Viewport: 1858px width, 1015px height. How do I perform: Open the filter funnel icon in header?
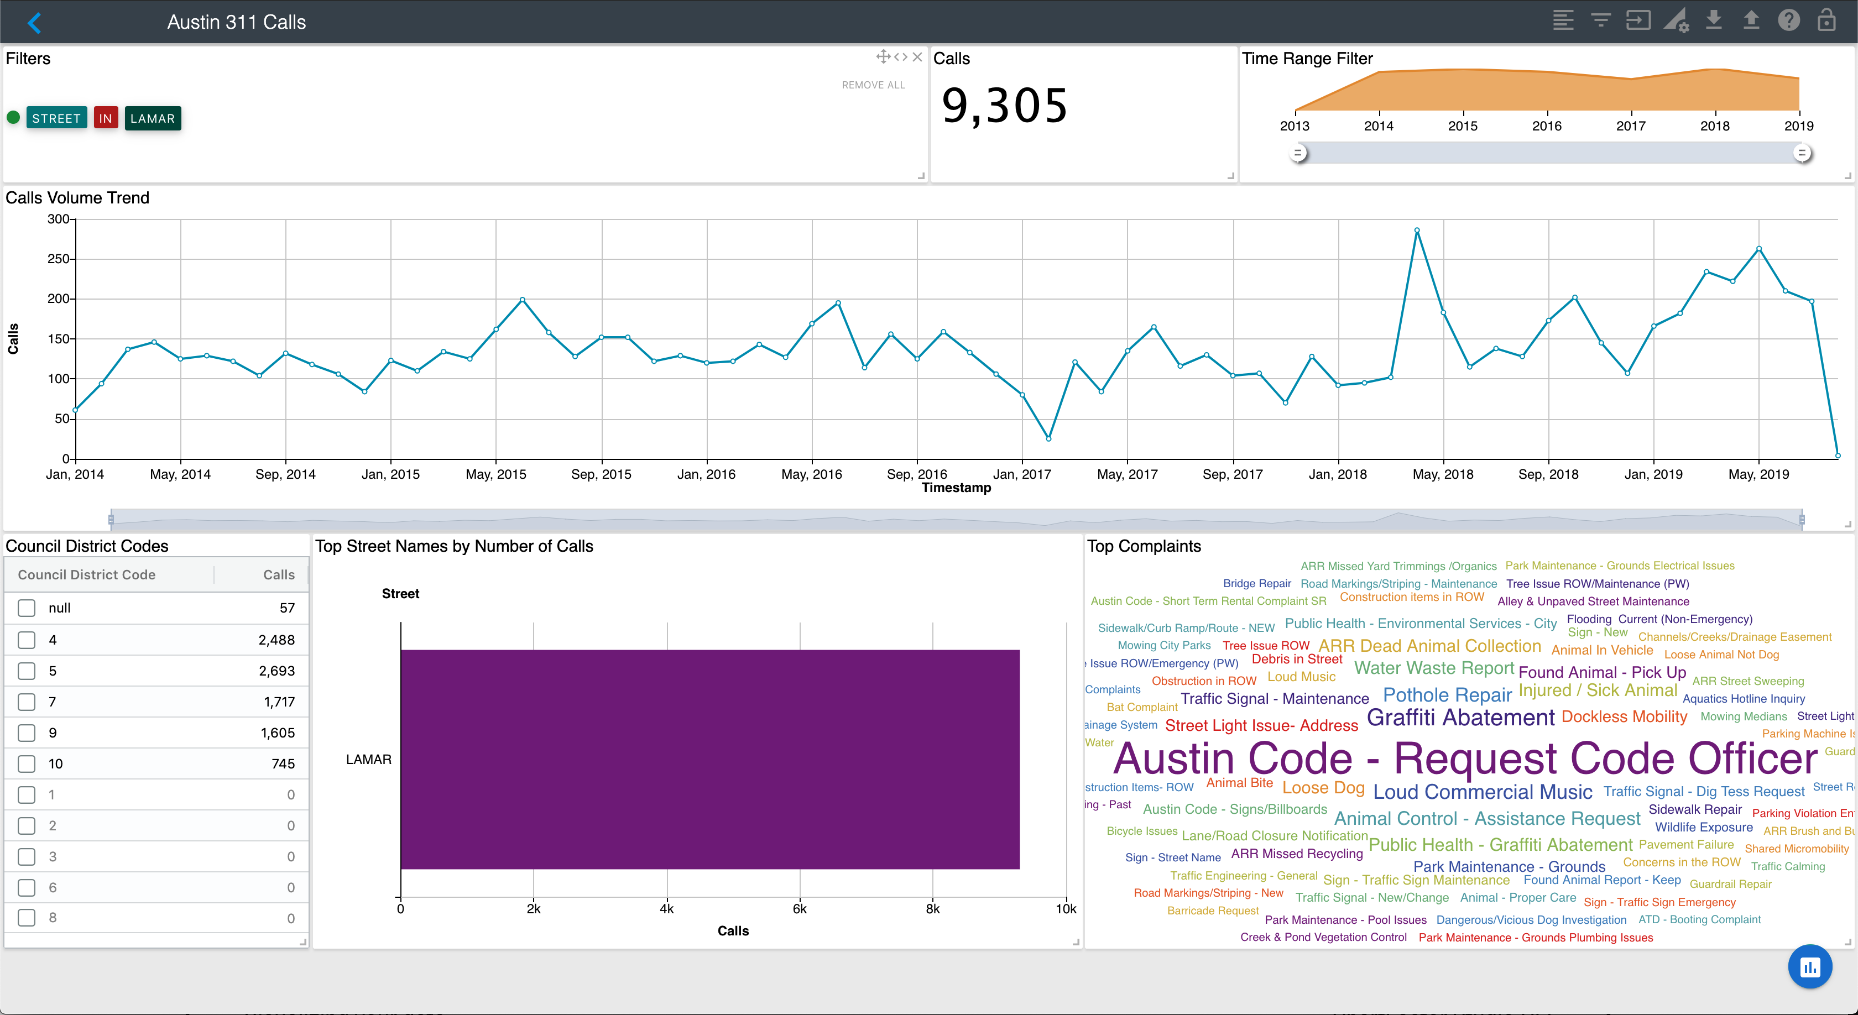point(1600,20)
